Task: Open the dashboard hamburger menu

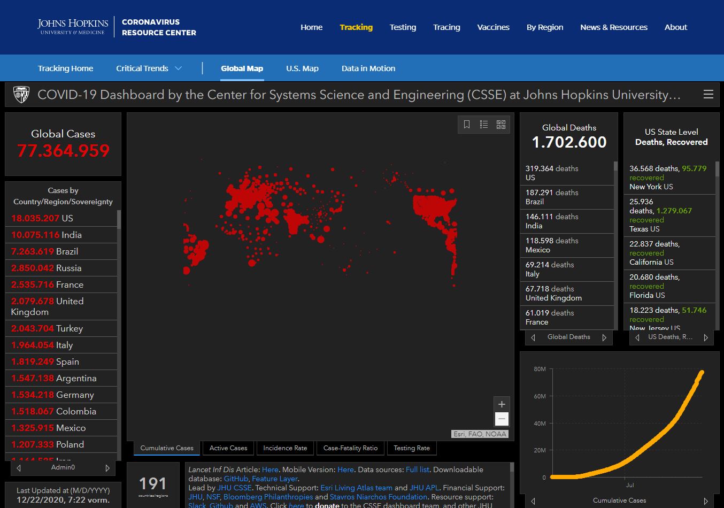Action: 708,95
